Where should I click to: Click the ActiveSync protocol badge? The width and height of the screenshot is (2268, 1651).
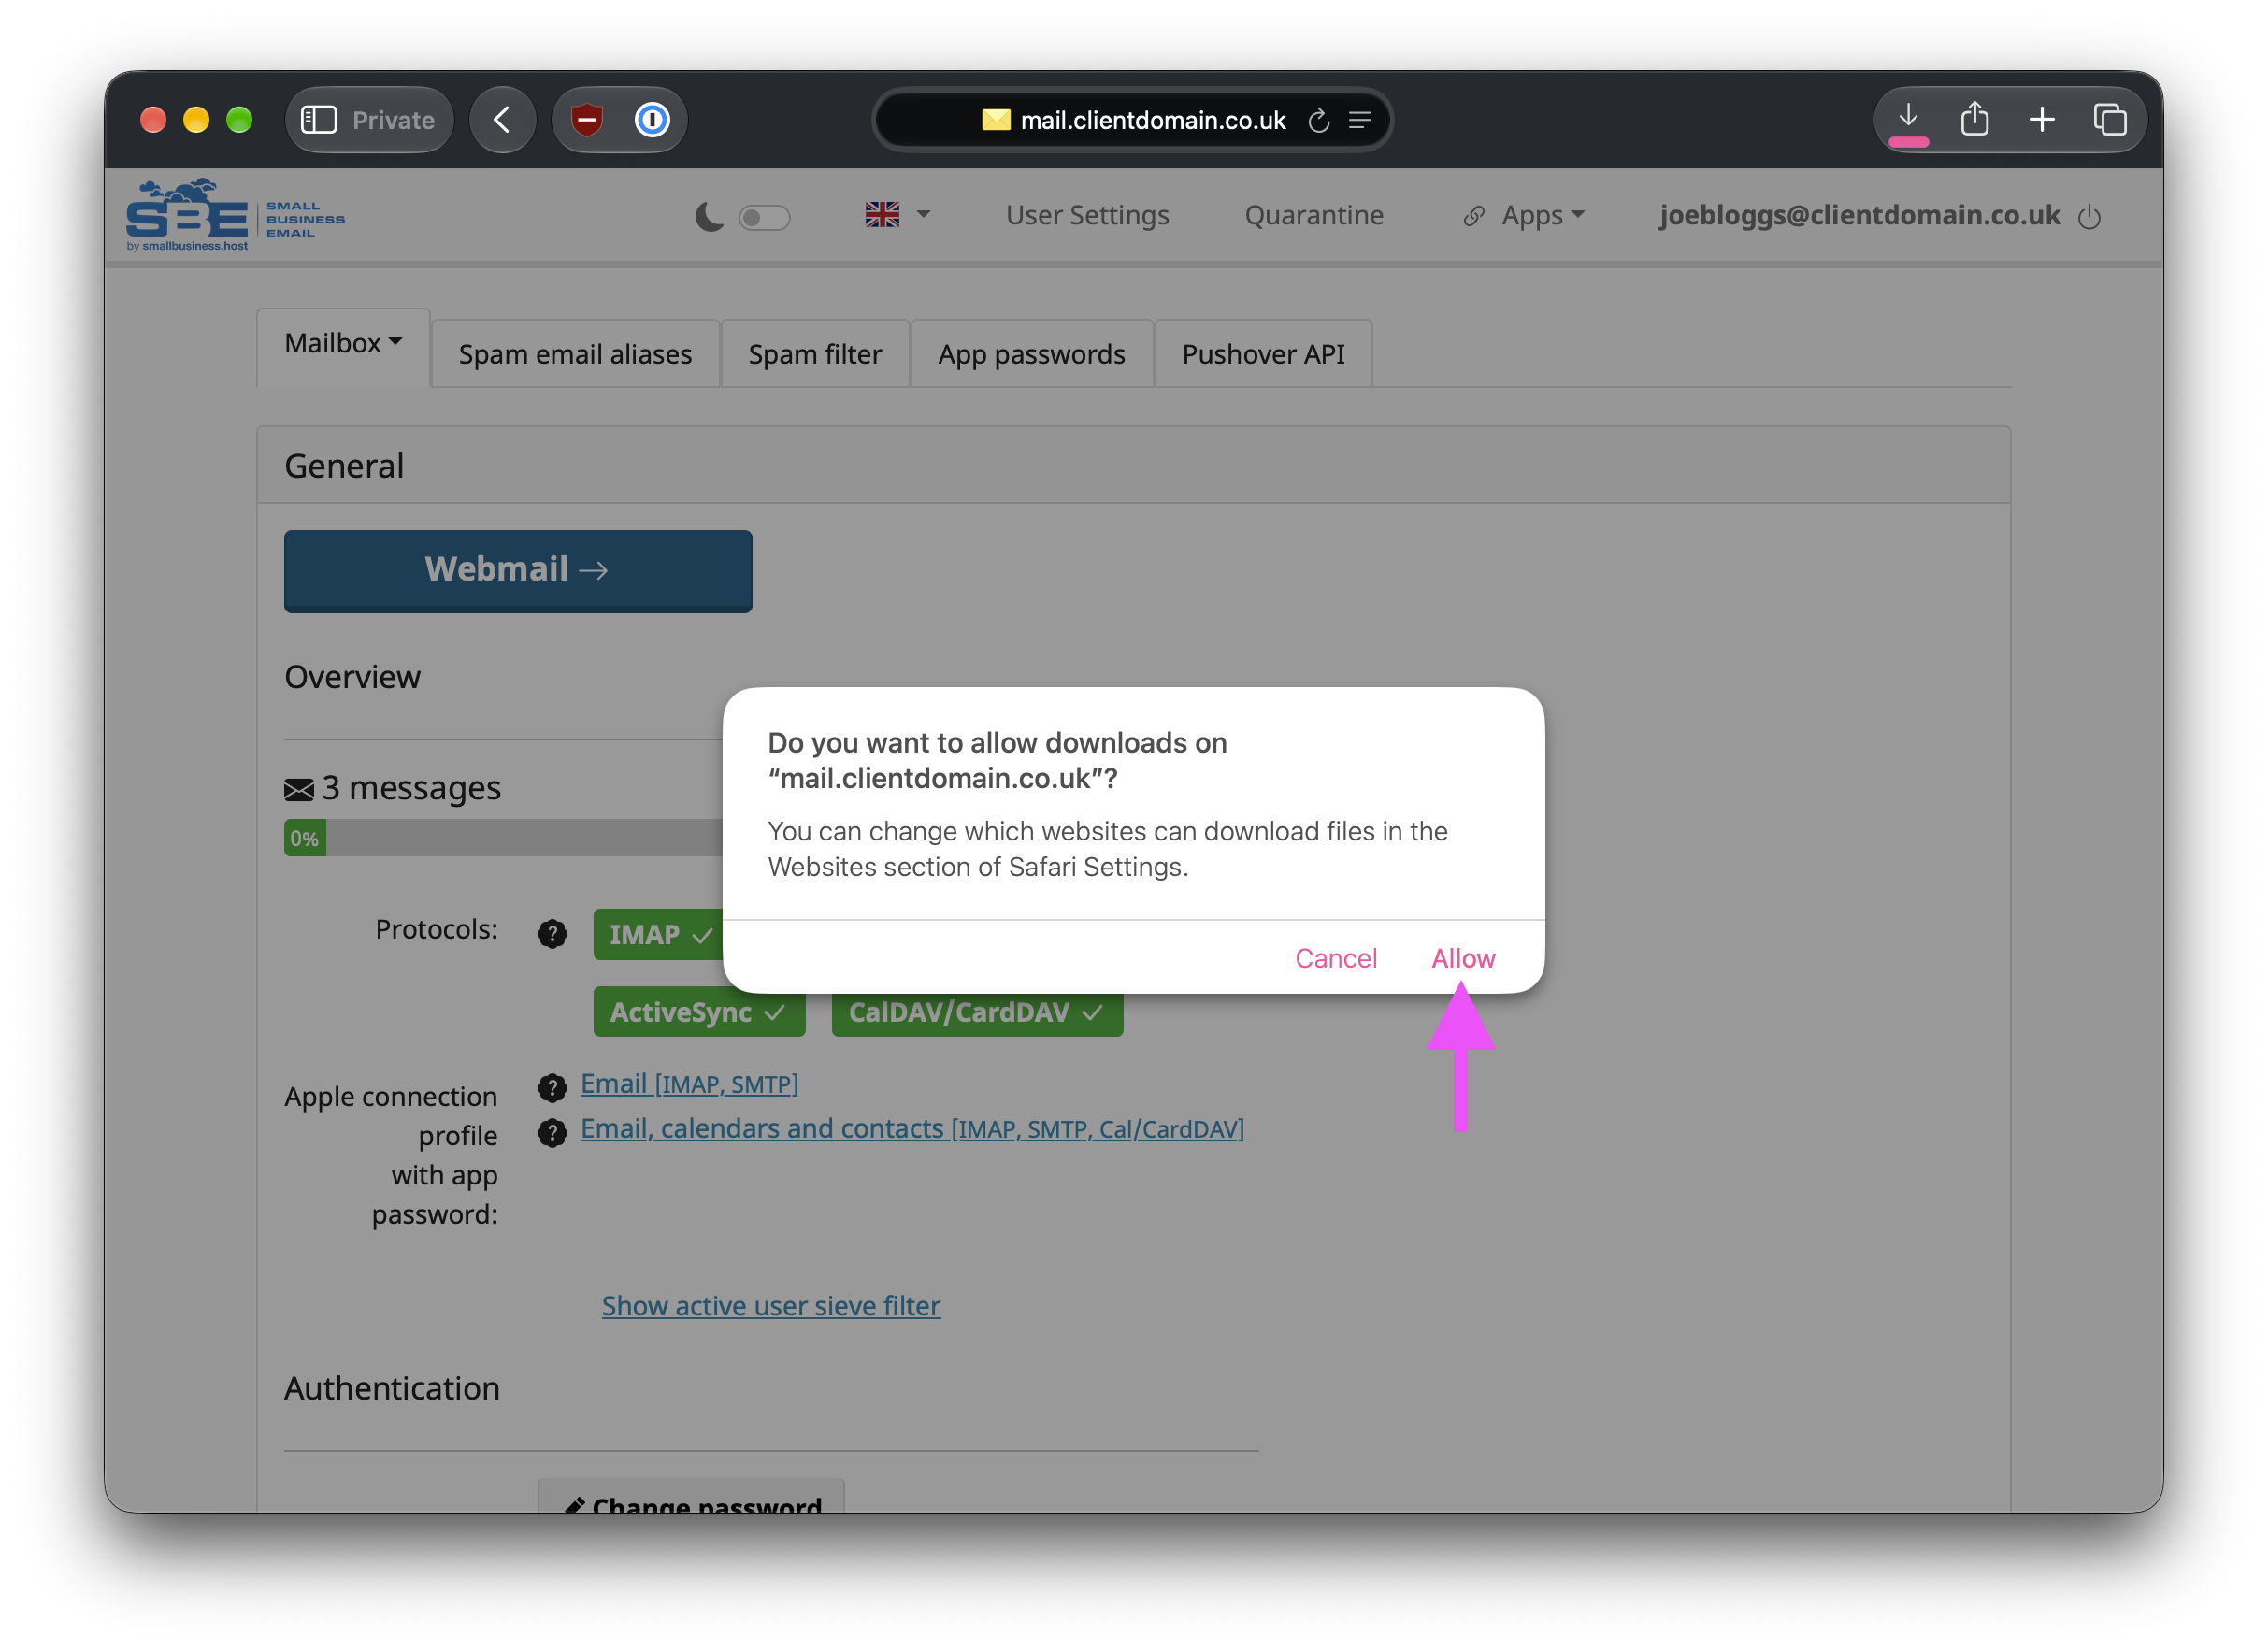699,1012
